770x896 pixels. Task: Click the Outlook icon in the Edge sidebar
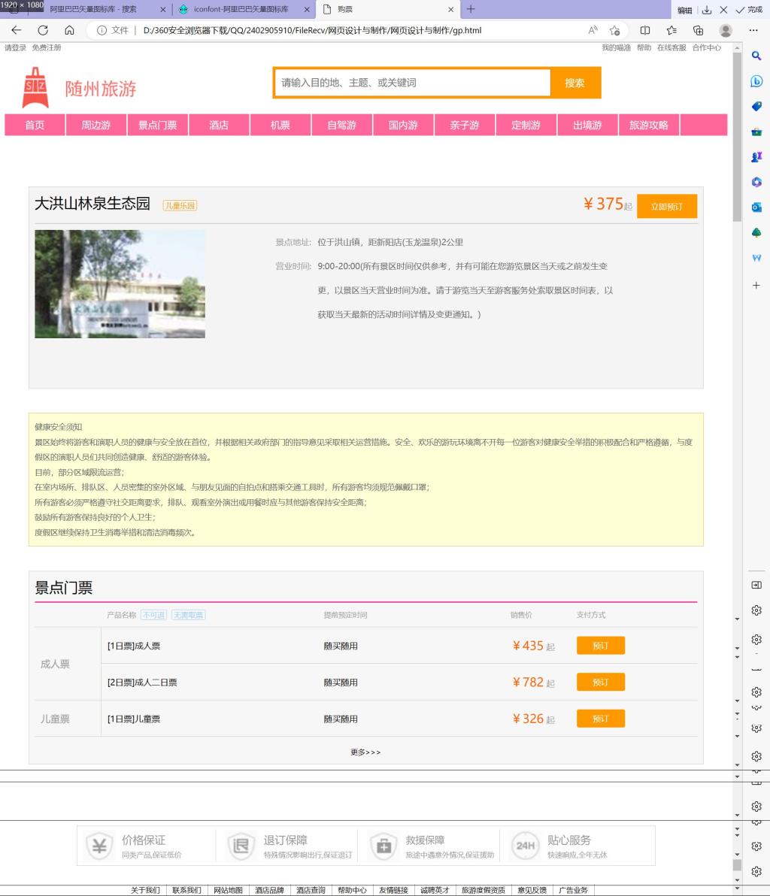[x=756, y=207]
